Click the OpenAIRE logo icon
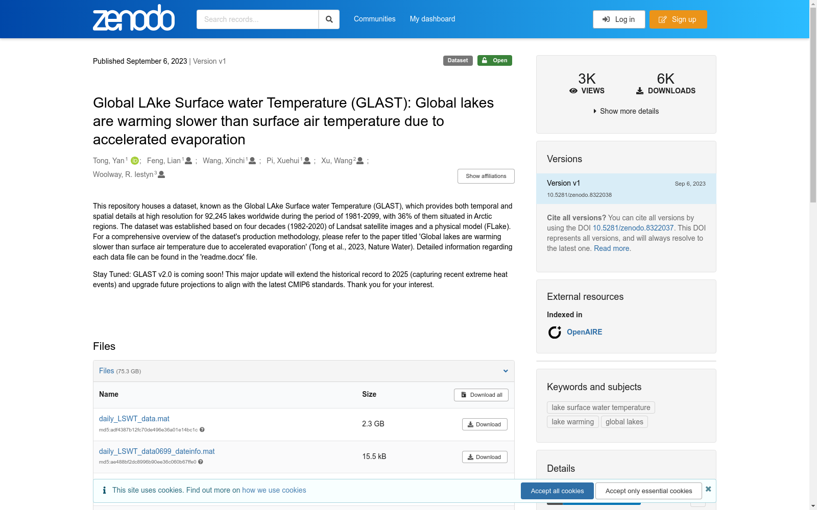The image size is (817, 510). click(x=555, y=333)
